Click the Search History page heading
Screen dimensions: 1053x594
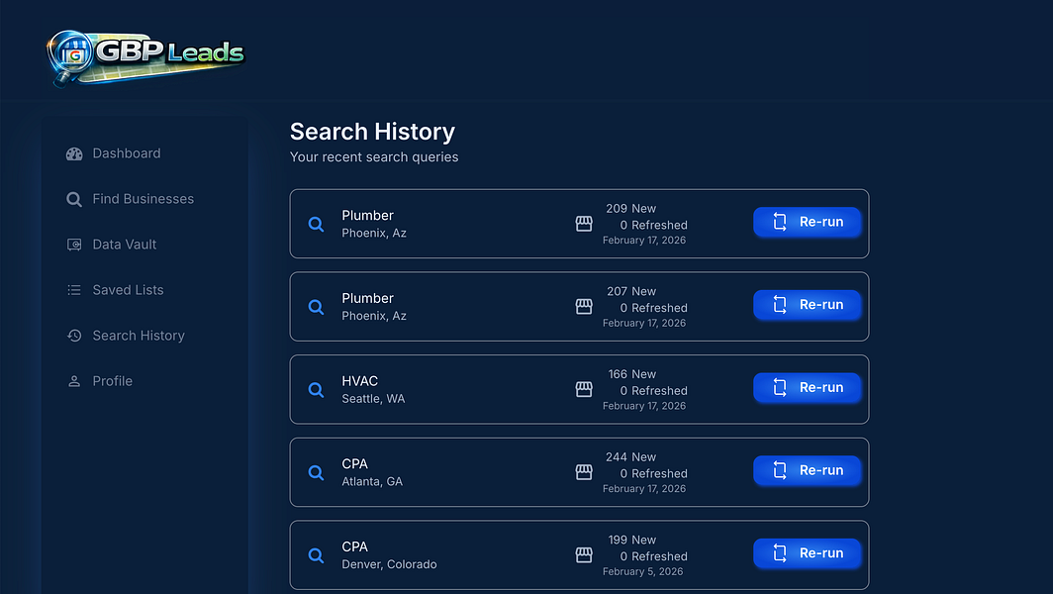(x=372, y=132)
